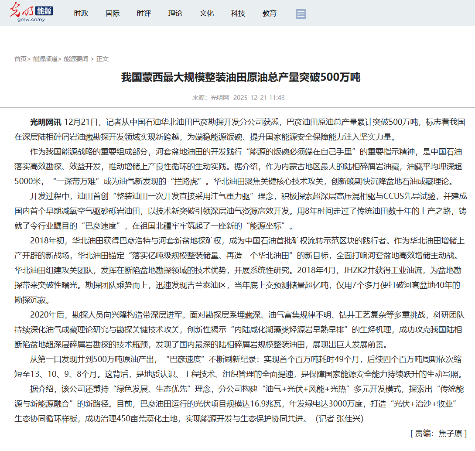
Task: Click the blue 能源 channel badge
Action: (44, 10)
